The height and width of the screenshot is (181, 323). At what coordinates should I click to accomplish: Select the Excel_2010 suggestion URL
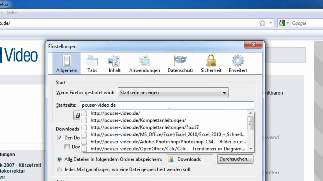click(164, 134)
